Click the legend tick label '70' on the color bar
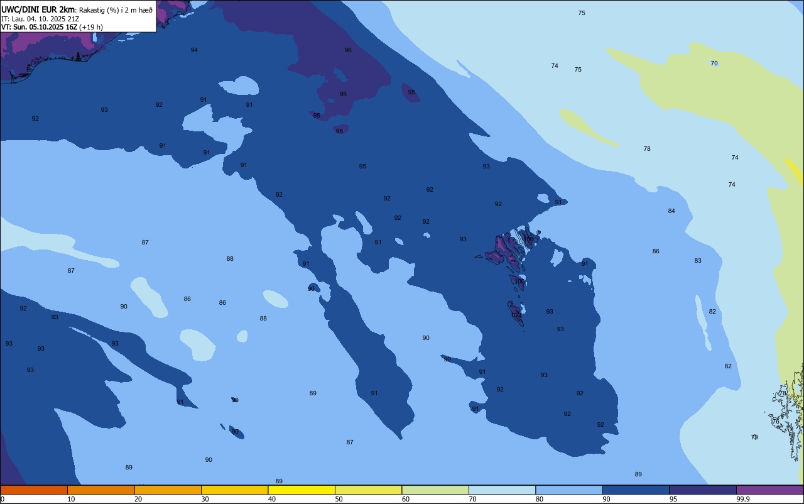 pyautogui.click(x=472, y=499)
